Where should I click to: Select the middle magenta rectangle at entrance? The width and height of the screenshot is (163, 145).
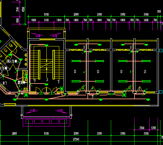pyautogui.click(x=46, y=121)
